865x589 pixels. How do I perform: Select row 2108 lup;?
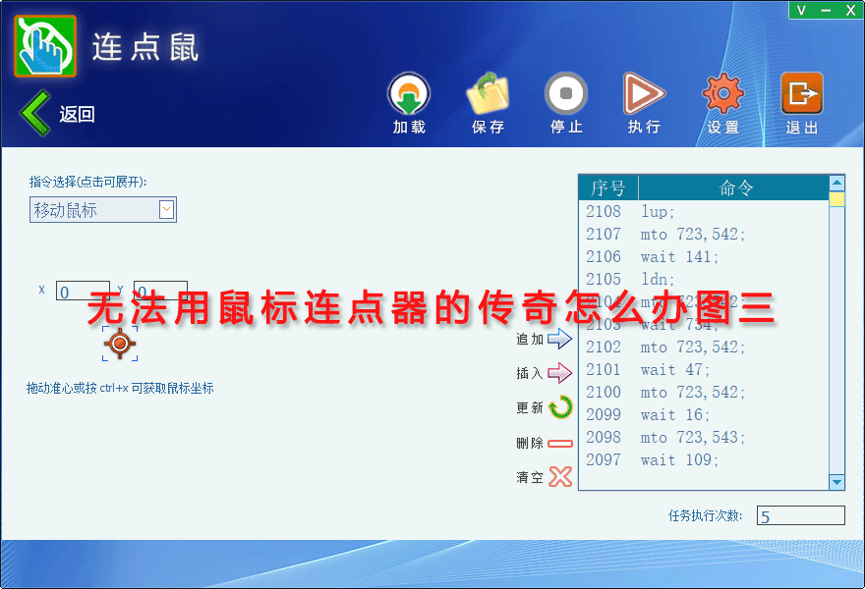[704, 212]
